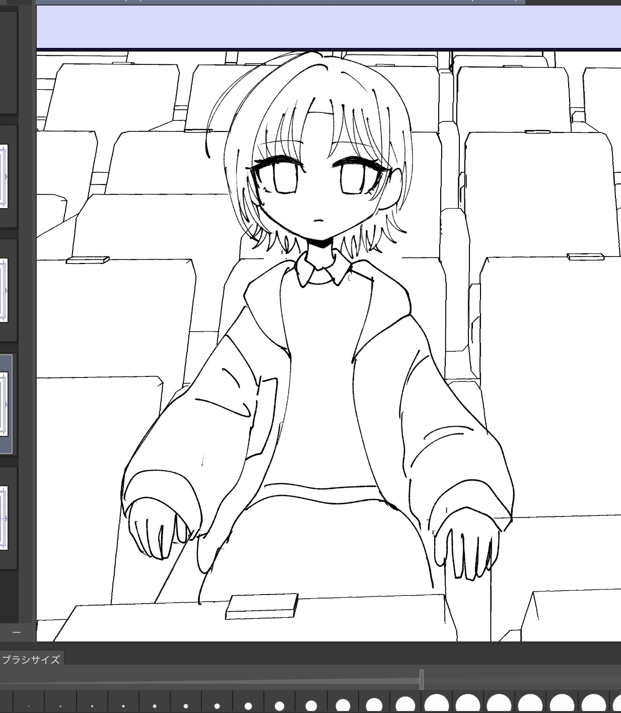Pick the last fully visible large brush preset
621x713 pixels.
point(593,704)
